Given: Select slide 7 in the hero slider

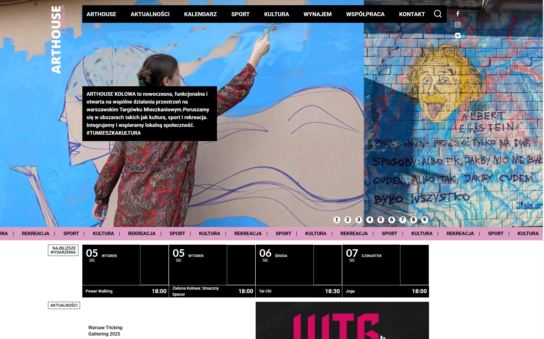Looking at the screenshot, I should [x=402, y=220].
